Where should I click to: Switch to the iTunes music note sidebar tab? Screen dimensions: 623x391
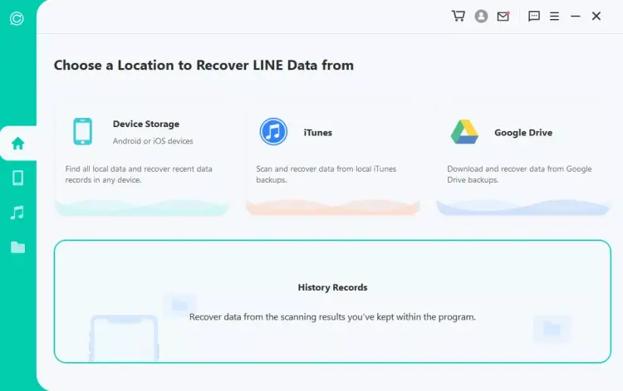point(17,213)
